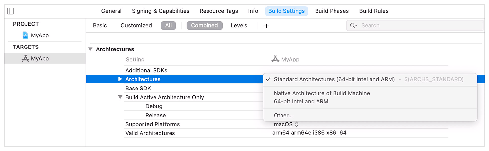Select the Build Settings tab
The width and height of the screenshot is (489, 151).
(x=286, y=11)
